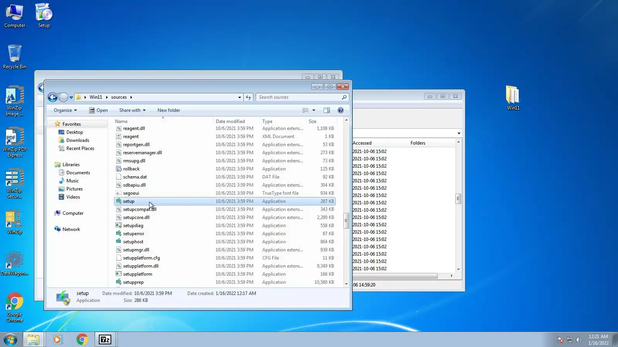Image resolution: width=618 pixels, height=347 pixels.
Task: Select the WinZip desktop shortcut
Action: pos(15,222)
